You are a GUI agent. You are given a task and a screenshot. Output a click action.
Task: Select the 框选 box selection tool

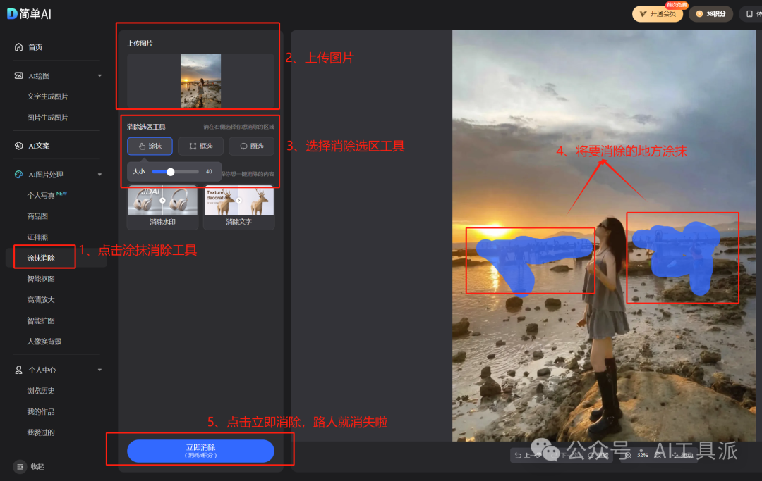200,146
